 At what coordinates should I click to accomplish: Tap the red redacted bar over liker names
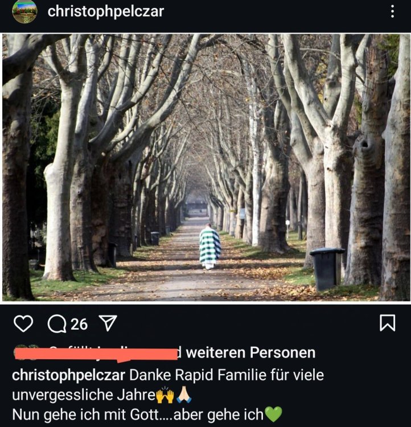point(96,354)
